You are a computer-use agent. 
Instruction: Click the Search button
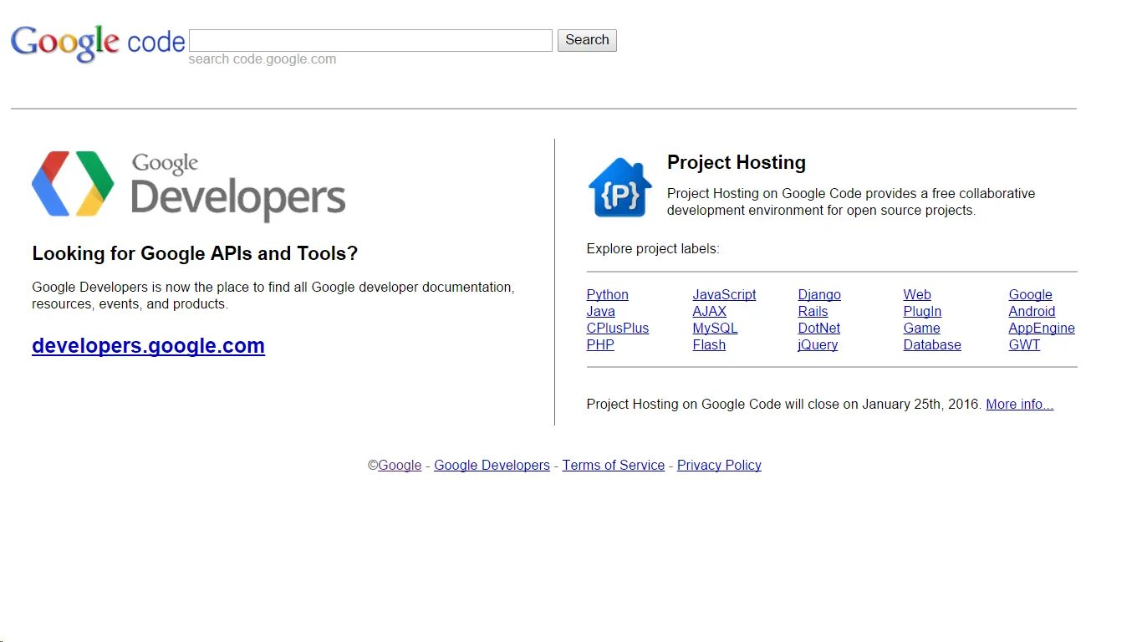(x=587, y=40)
